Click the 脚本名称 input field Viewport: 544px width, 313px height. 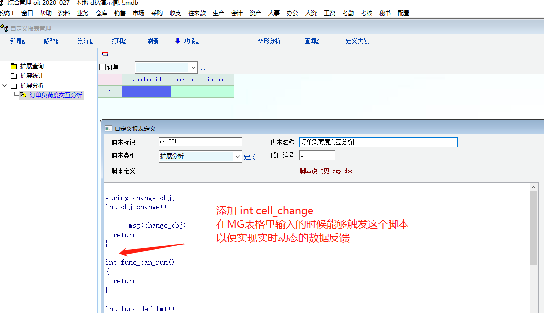coord(378,142)
